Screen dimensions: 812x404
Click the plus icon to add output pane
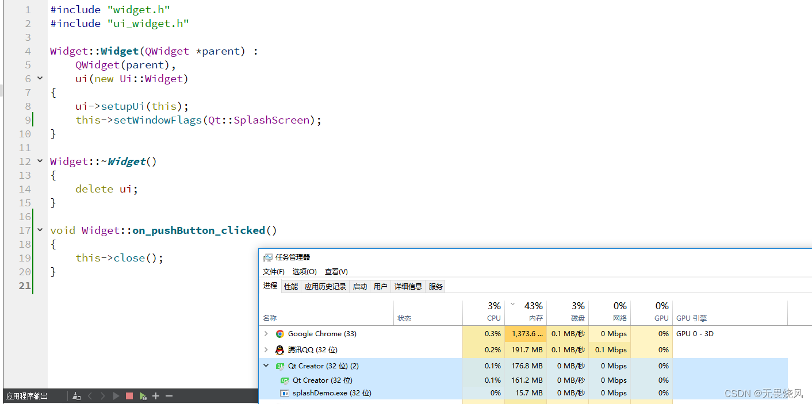coord(155,396)
